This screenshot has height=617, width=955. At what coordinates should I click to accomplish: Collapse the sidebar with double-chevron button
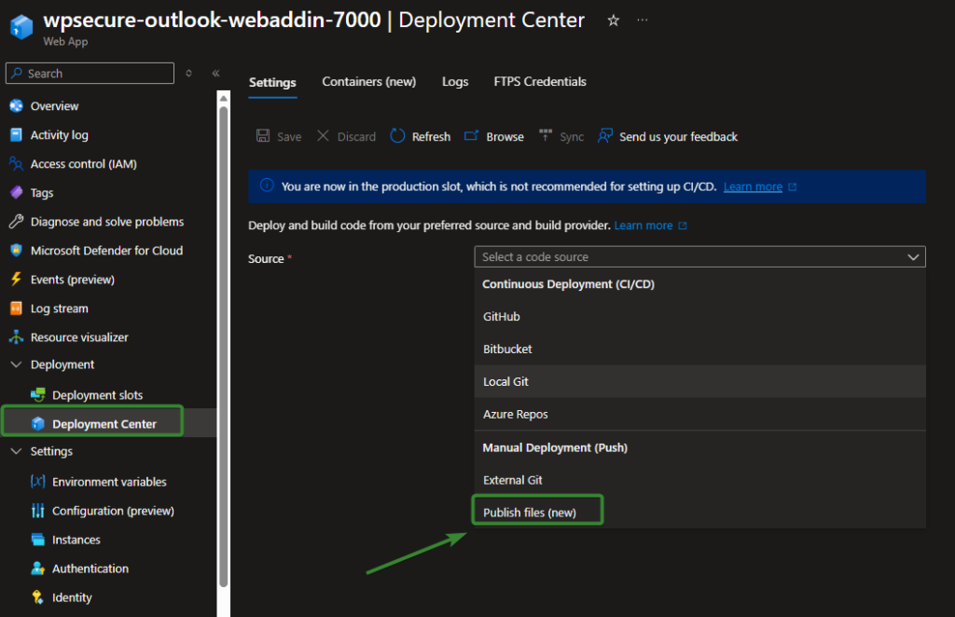tap(215, 74)
